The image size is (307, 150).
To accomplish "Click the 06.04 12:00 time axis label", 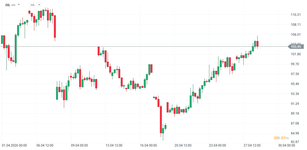I will 45,145.
